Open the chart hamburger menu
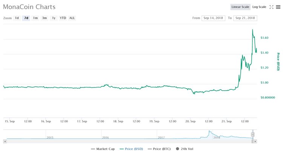The image size is (283, 152). coord(278,7)
